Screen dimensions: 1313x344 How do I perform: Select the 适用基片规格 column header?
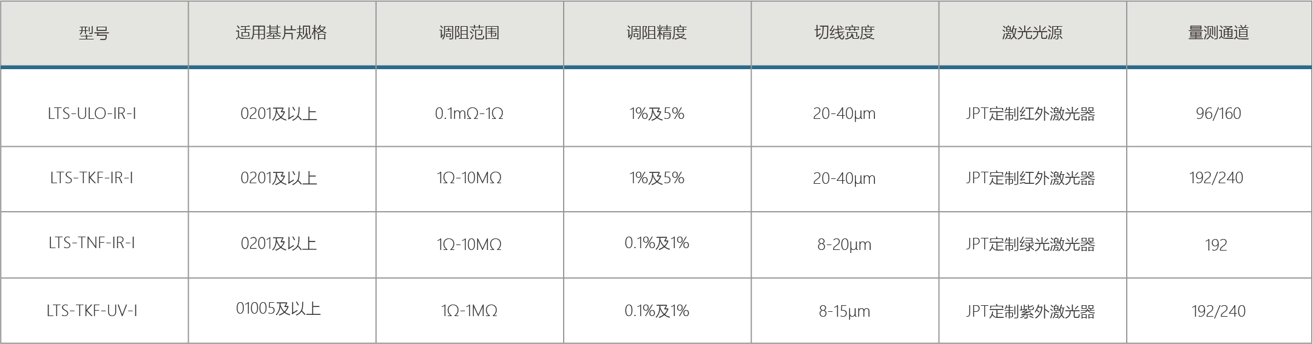point(281,33)
